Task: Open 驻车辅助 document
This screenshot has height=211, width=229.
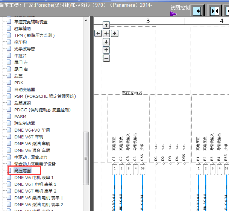Action: pyautogui.click(x=23, y=29)
